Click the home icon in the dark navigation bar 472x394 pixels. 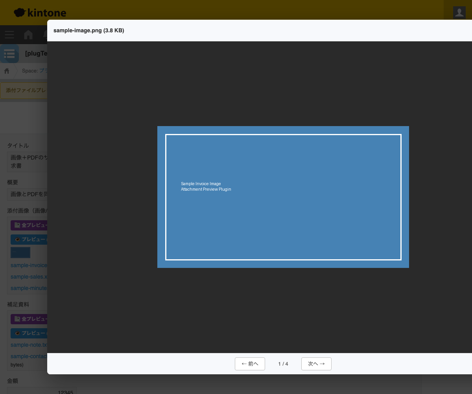28,35
